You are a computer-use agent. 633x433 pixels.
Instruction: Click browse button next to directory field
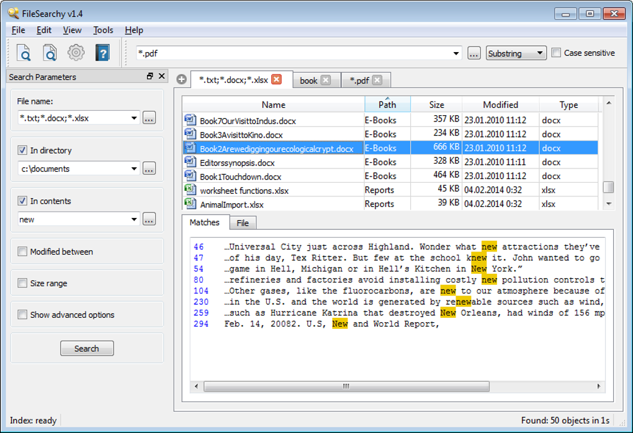(x=150, y=168)
